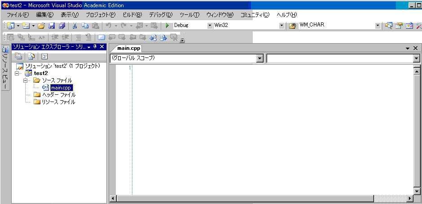Screen dimensions: 422x204
Task: Open the プロジェクト(P) menu
Action: [101, 14]
